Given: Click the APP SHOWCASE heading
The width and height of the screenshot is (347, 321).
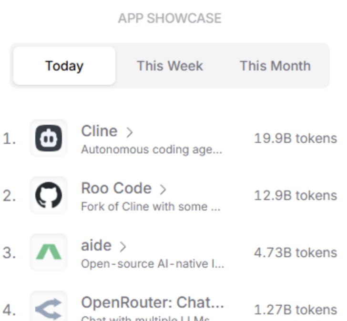Looking at the screenshot, I should click(170, 19).
